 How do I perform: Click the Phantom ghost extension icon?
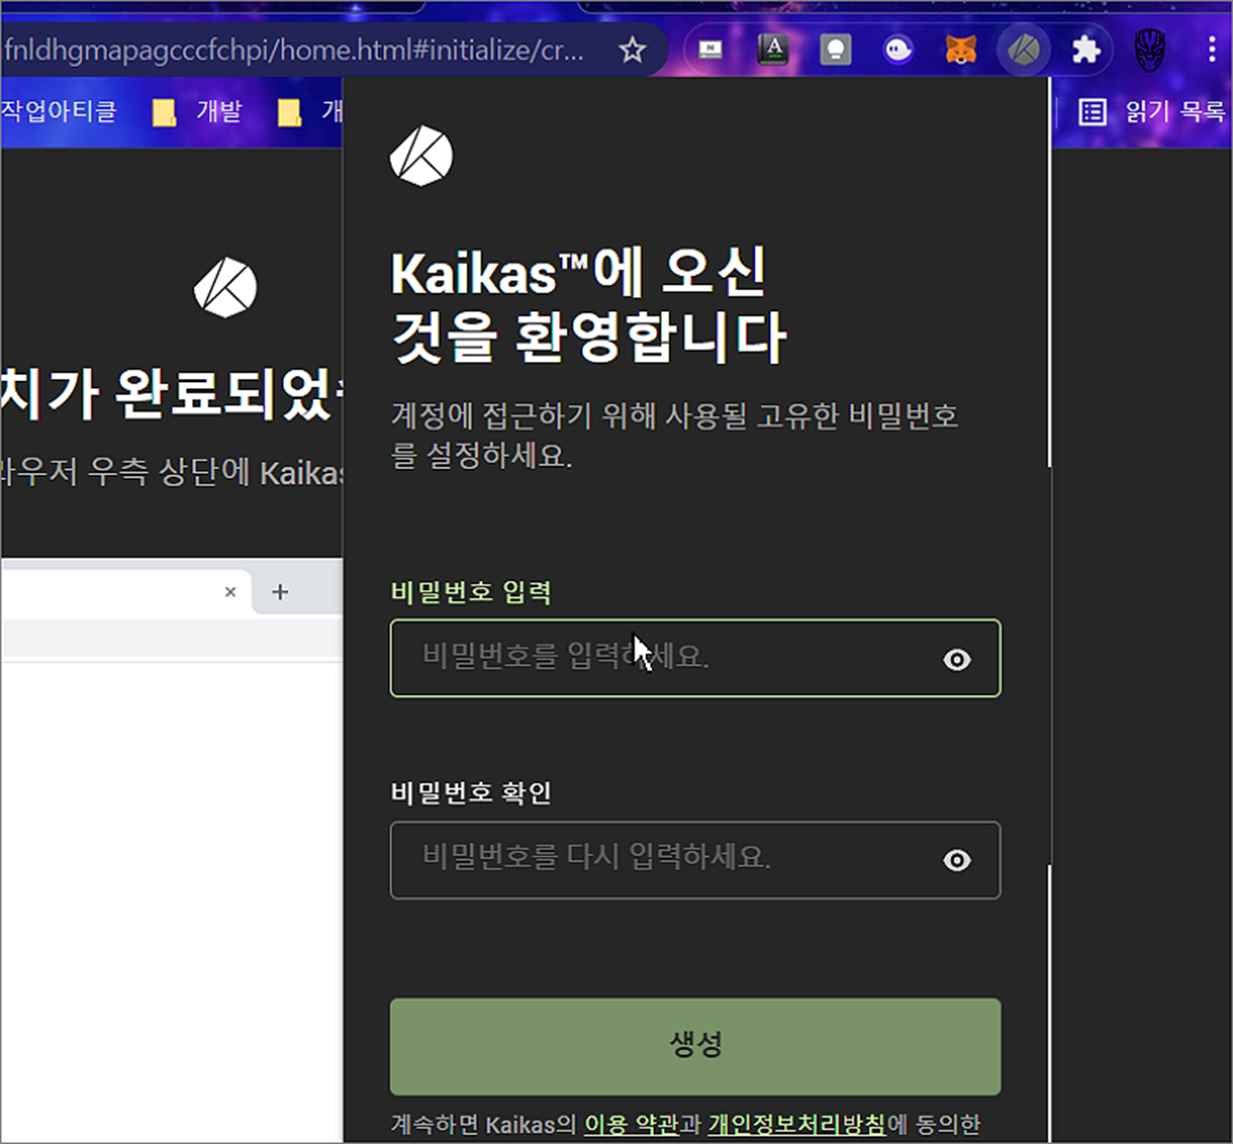click(x=898, y=49)
